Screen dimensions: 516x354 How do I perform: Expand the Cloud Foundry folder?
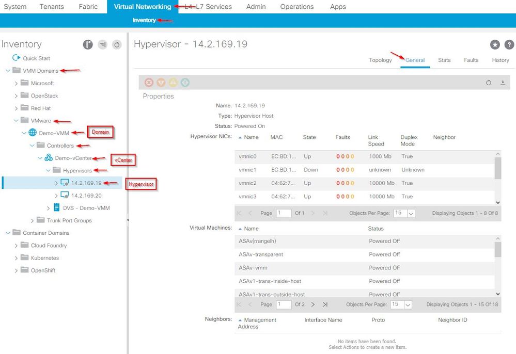point(16,246)
